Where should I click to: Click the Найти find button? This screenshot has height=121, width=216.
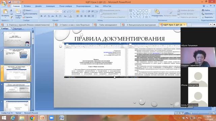(x=206, y=10)
